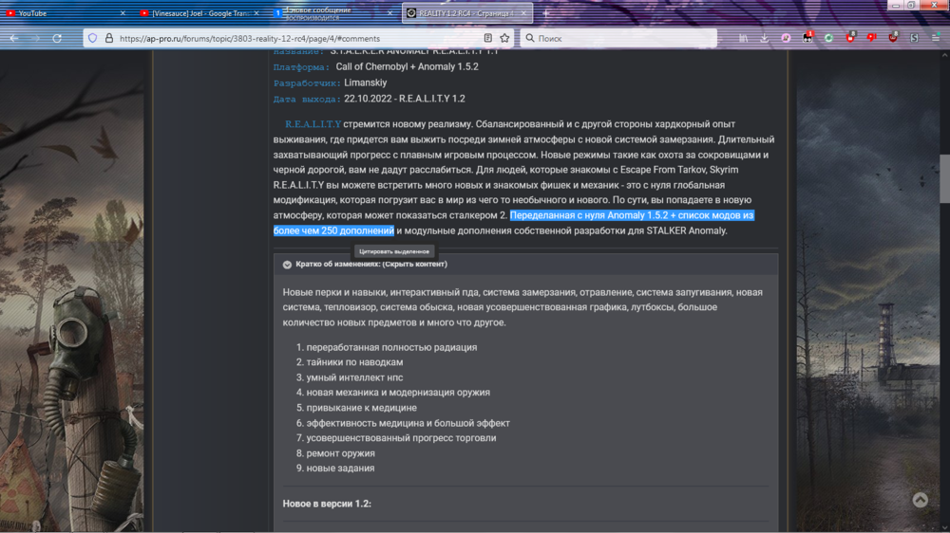Click the magnifier icon in the search box

[529, 38]
